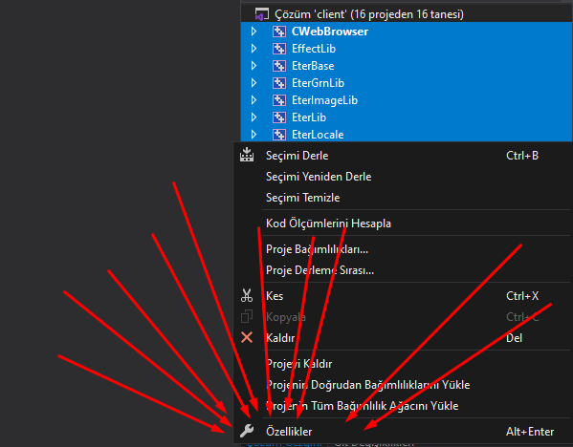The height and width of the screenshot is (447, 573).
Task: Expand the EterBase project node
Action: pyautogui.click(x=254, y=66)
